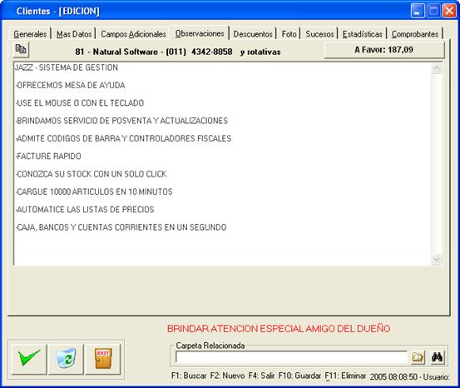460x388 pixels.
Task: Confirm changes with the green checkmark button
Action: pos(29,359)
